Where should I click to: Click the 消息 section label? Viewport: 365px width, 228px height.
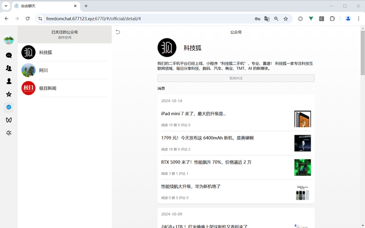pyautogui.click(x=161, y=88)
